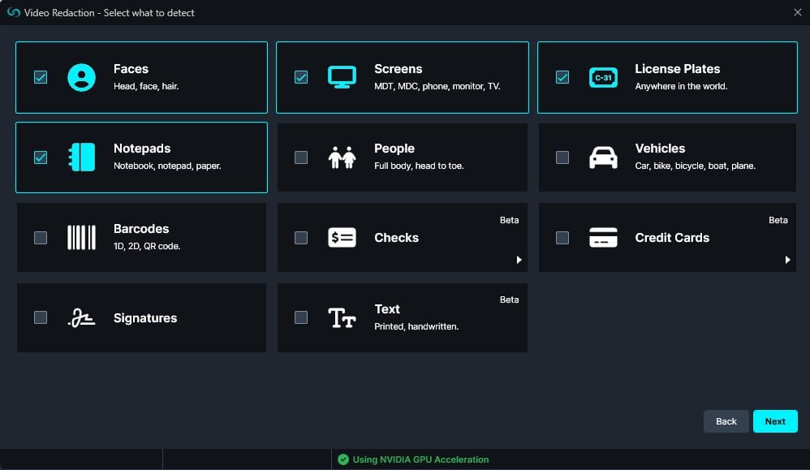This screenshot has height=470, width=810.
Task: Uncheck the Faces checkbox
Action: (41, 77)
